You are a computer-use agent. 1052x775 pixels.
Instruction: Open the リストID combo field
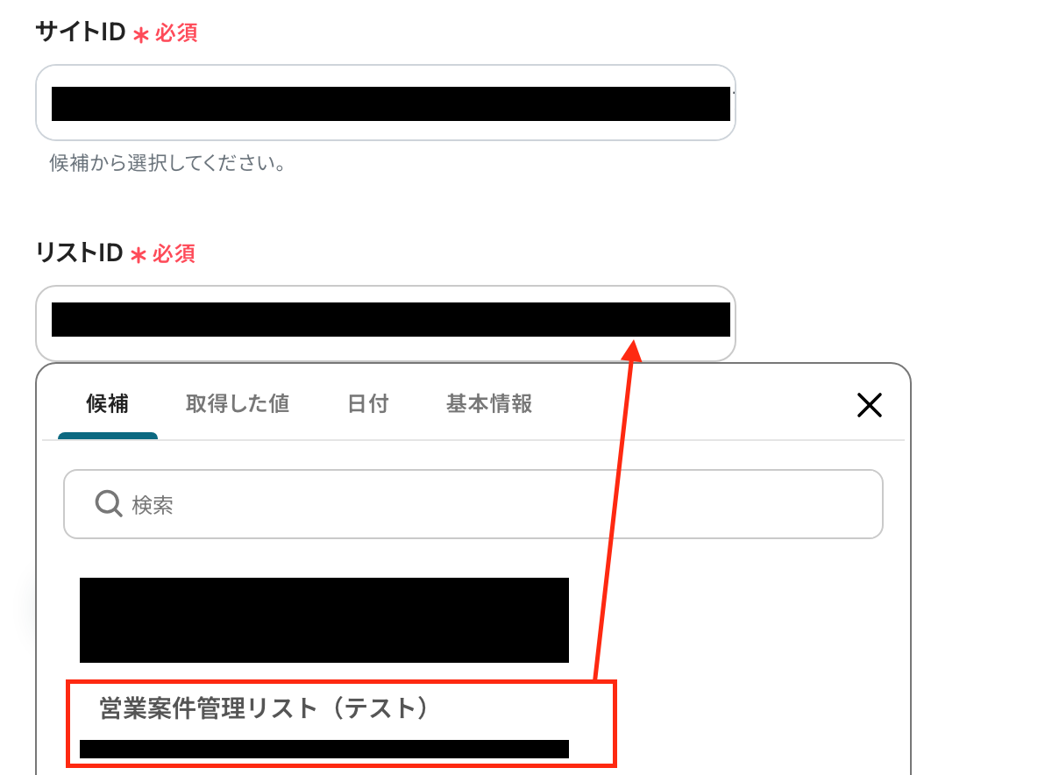click(x=385, y=323)
